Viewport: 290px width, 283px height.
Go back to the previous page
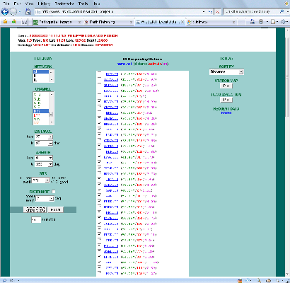point(5,11)
